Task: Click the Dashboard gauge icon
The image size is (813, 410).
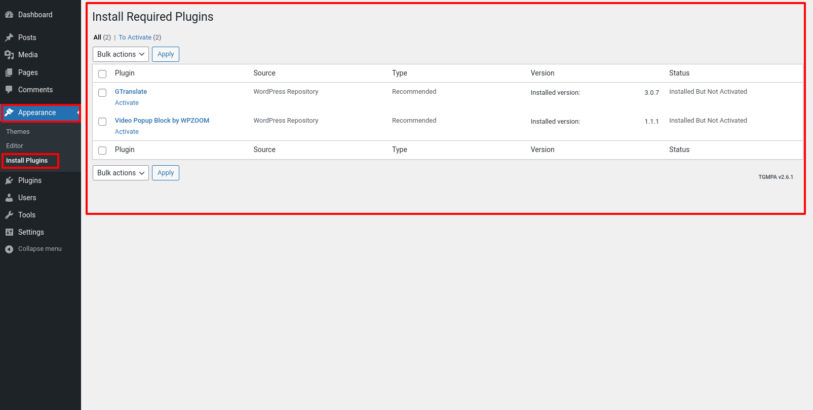Action: coord(9,15)
